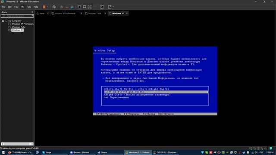
Task: Switch to the OBS 30.0.2 taskbar window
Action: point(166,152)
